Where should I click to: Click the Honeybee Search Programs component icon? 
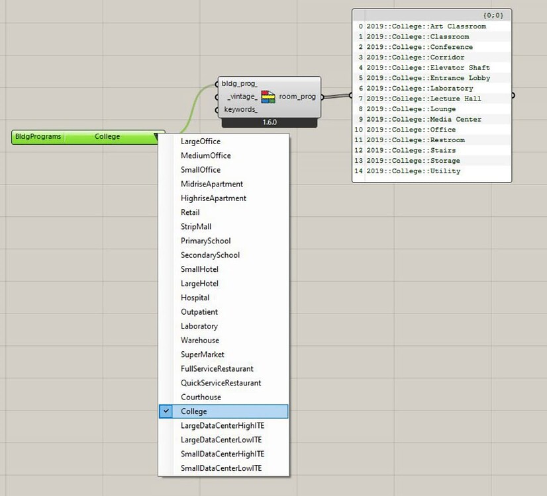[x=268, y=97]
